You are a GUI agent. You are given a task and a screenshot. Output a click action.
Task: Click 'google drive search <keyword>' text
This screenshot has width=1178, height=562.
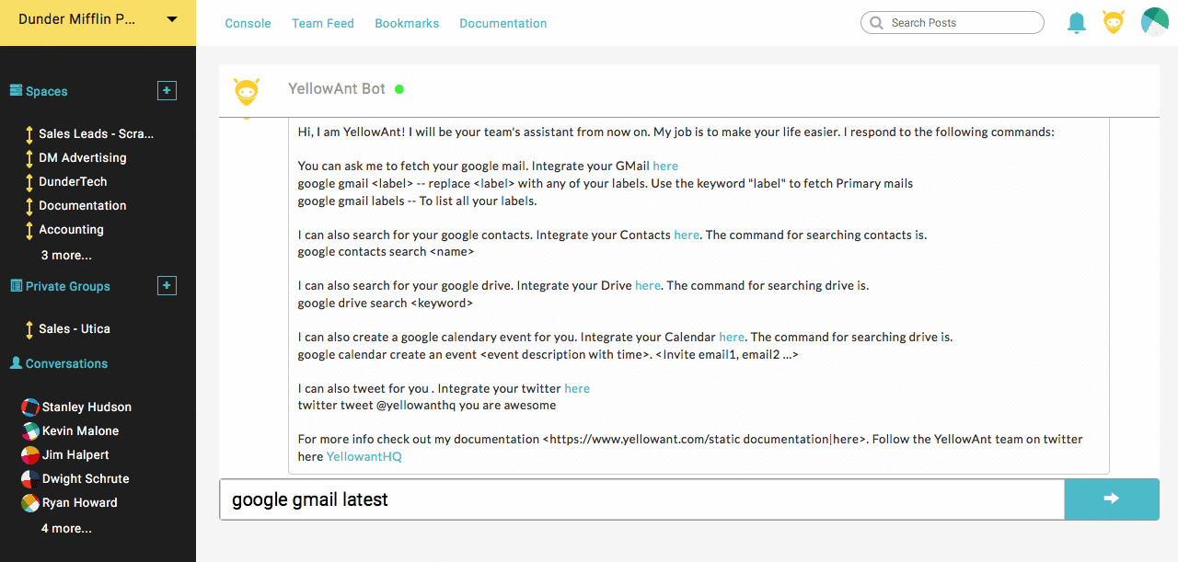pos(385,303)
